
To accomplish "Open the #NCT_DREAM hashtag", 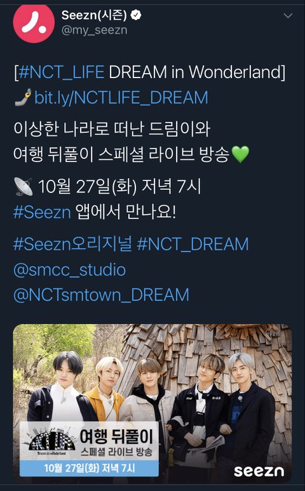I will pos(193,245).
